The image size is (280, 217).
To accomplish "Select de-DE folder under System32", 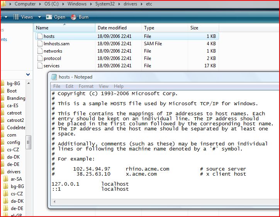I will (13, 164).
